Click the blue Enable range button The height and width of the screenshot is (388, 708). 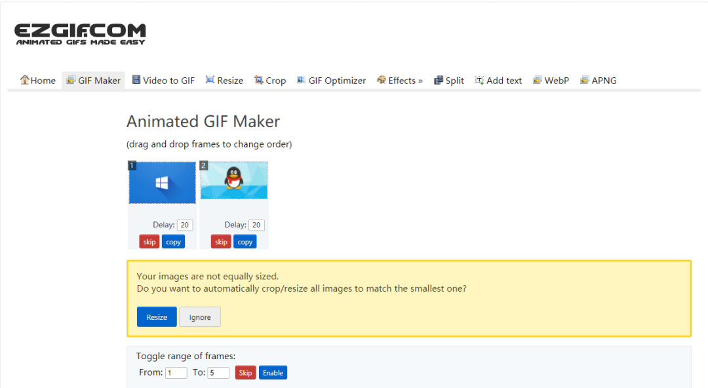(x=273, y=373)
